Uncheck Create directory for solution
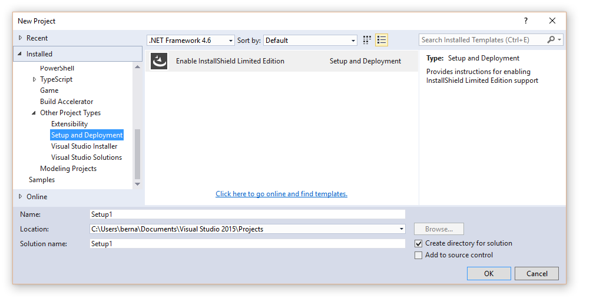 point(419,243)
